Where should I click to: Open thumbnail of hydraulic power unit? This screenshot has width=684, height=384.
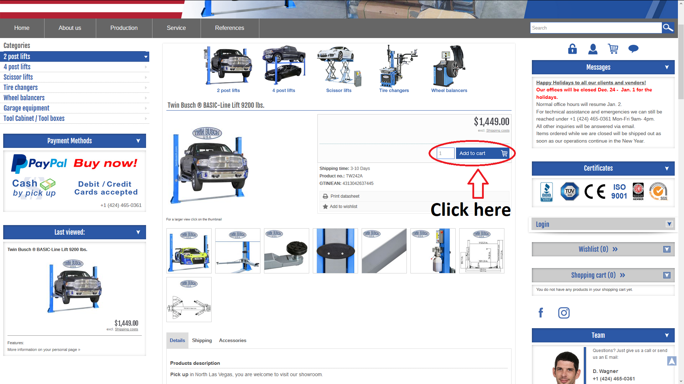click(x=433, y=251)
